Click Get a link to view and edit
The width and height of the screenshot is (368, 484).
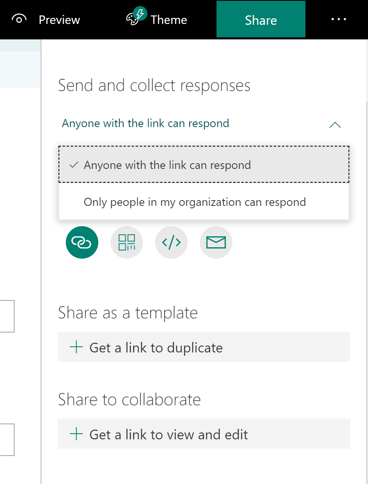coord(204,434)
